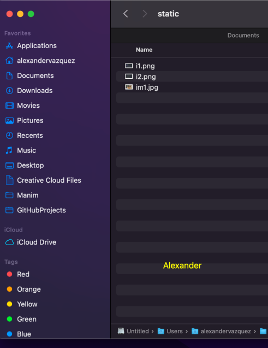Click the forward navigation chevron
The width and height of the screenshot is (268, 348).
(145, 14)
